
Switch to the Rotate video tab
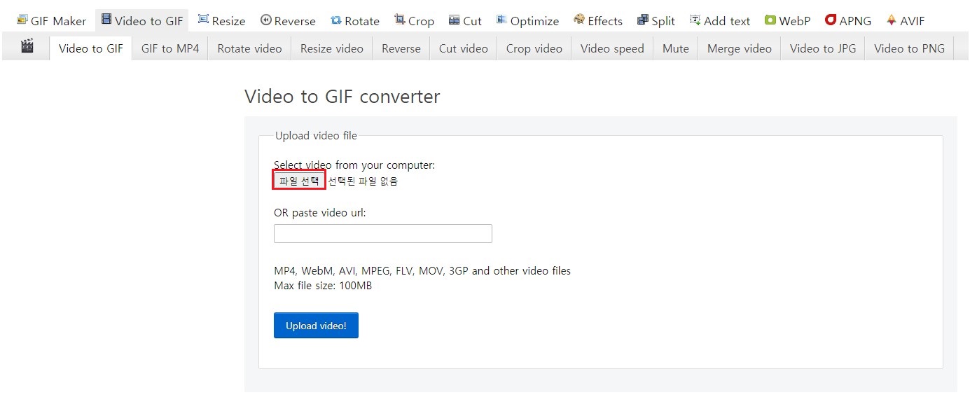point(249,48)
